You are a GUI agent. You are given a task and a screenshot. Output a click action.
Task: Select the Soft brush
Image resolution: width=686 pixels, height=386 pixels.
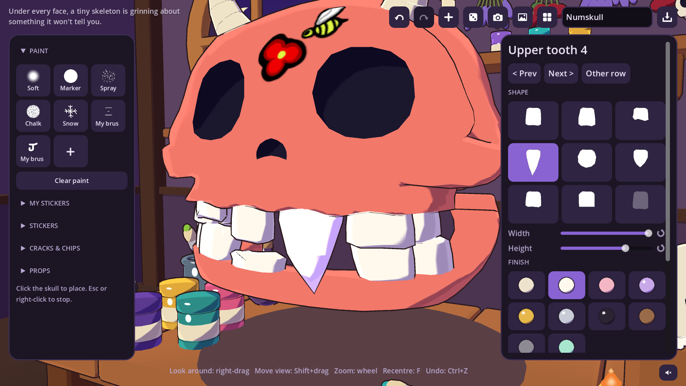(x=33, y=80)
